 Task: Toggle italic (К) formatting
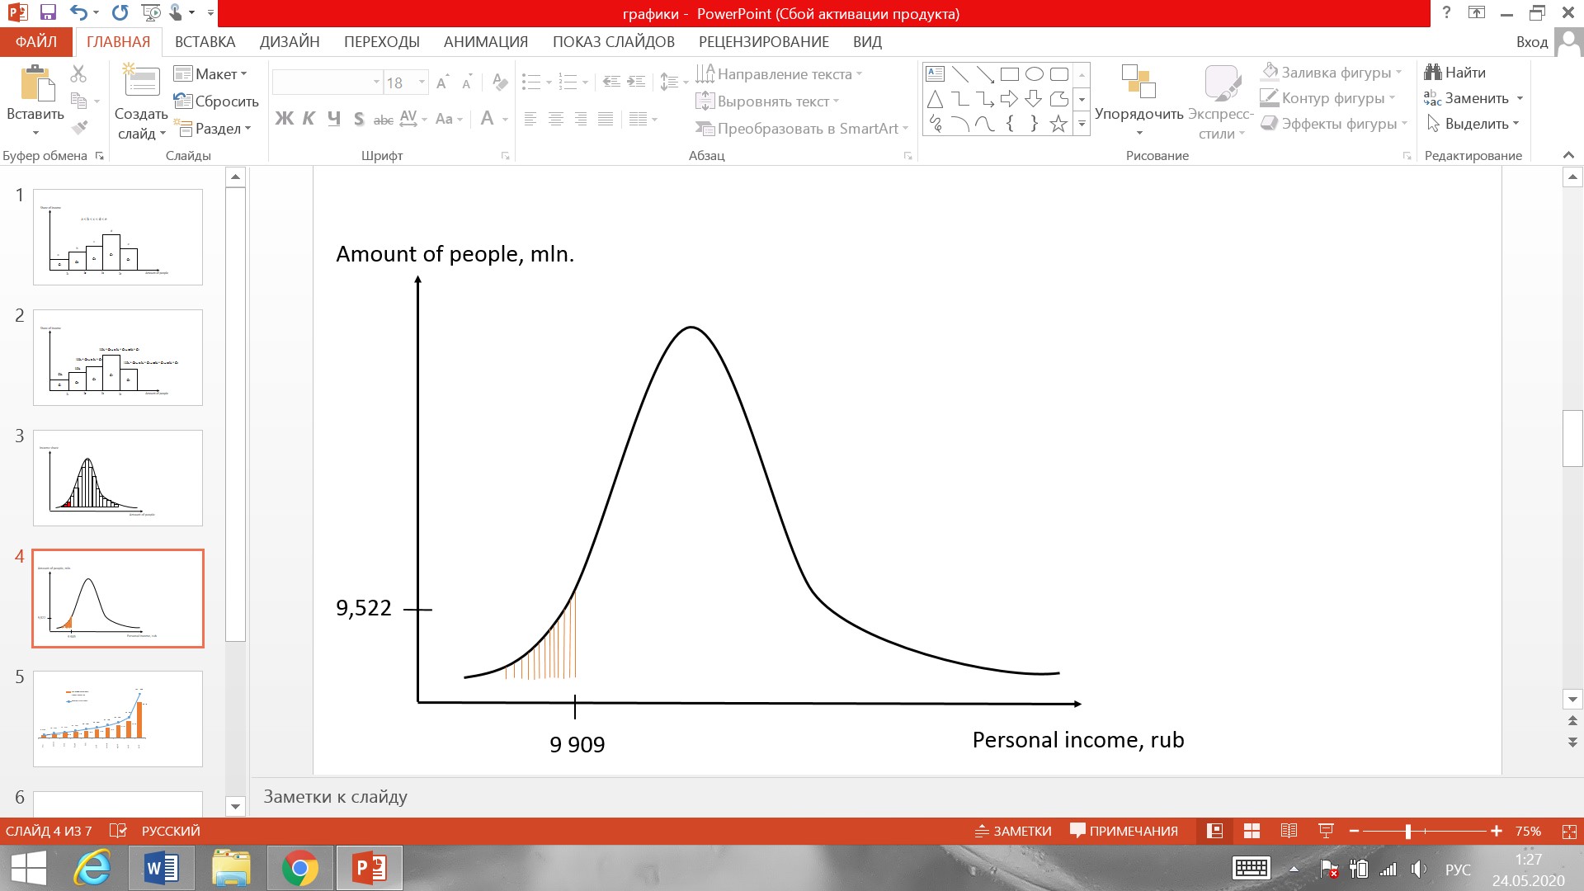(309, 119)
